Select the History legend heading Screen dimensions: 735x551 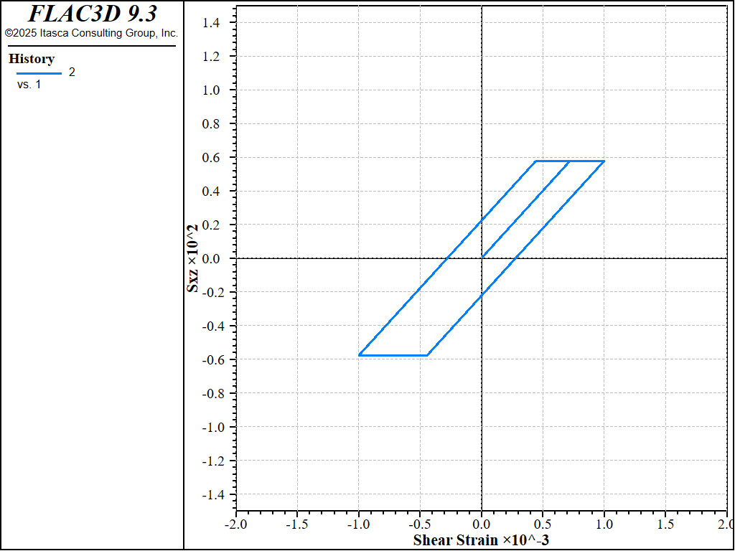pos(32,59)
